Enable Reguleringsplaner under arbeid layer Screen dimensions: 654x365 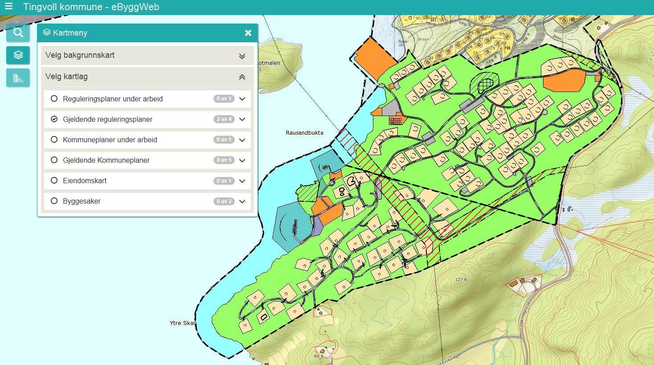(x=54, y=99)
